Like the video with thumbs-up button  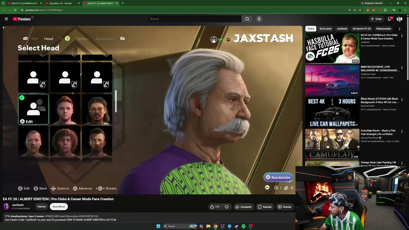tap(215, 207)
